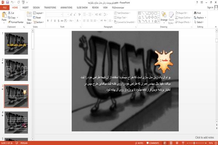Open the Arrange tool

coord(164,17)
